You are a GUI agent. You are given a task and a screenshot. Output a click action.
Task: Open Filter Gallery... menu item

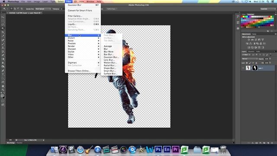83,16
